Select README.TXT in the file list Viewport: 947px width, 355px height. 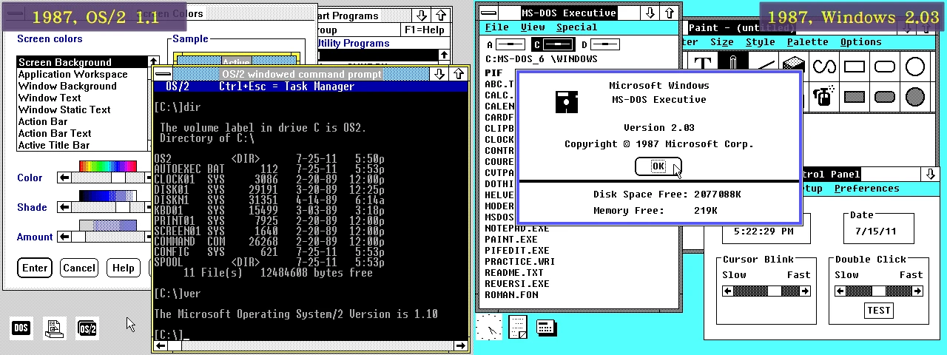click(514, 273)
